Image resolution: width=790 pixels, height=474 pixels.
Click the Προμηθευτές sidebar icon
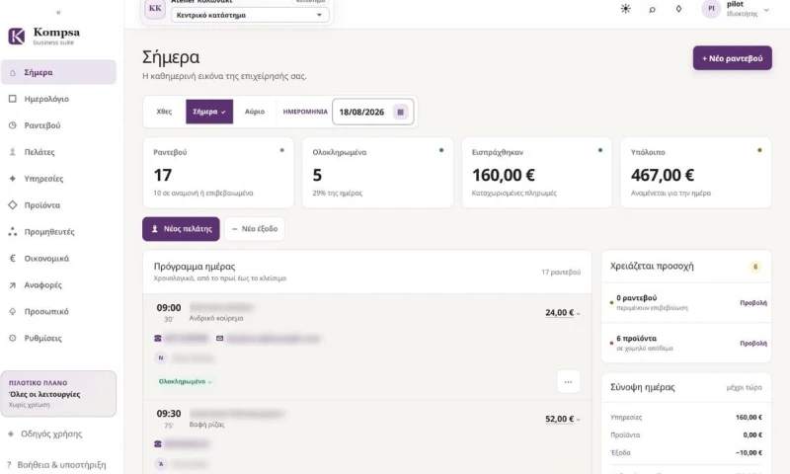tap(13, 232)
